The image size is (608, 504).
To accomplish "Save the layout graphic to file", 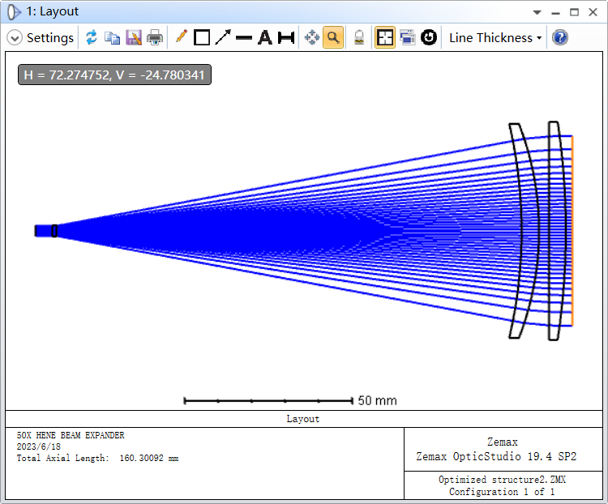I will click(134, 38).
